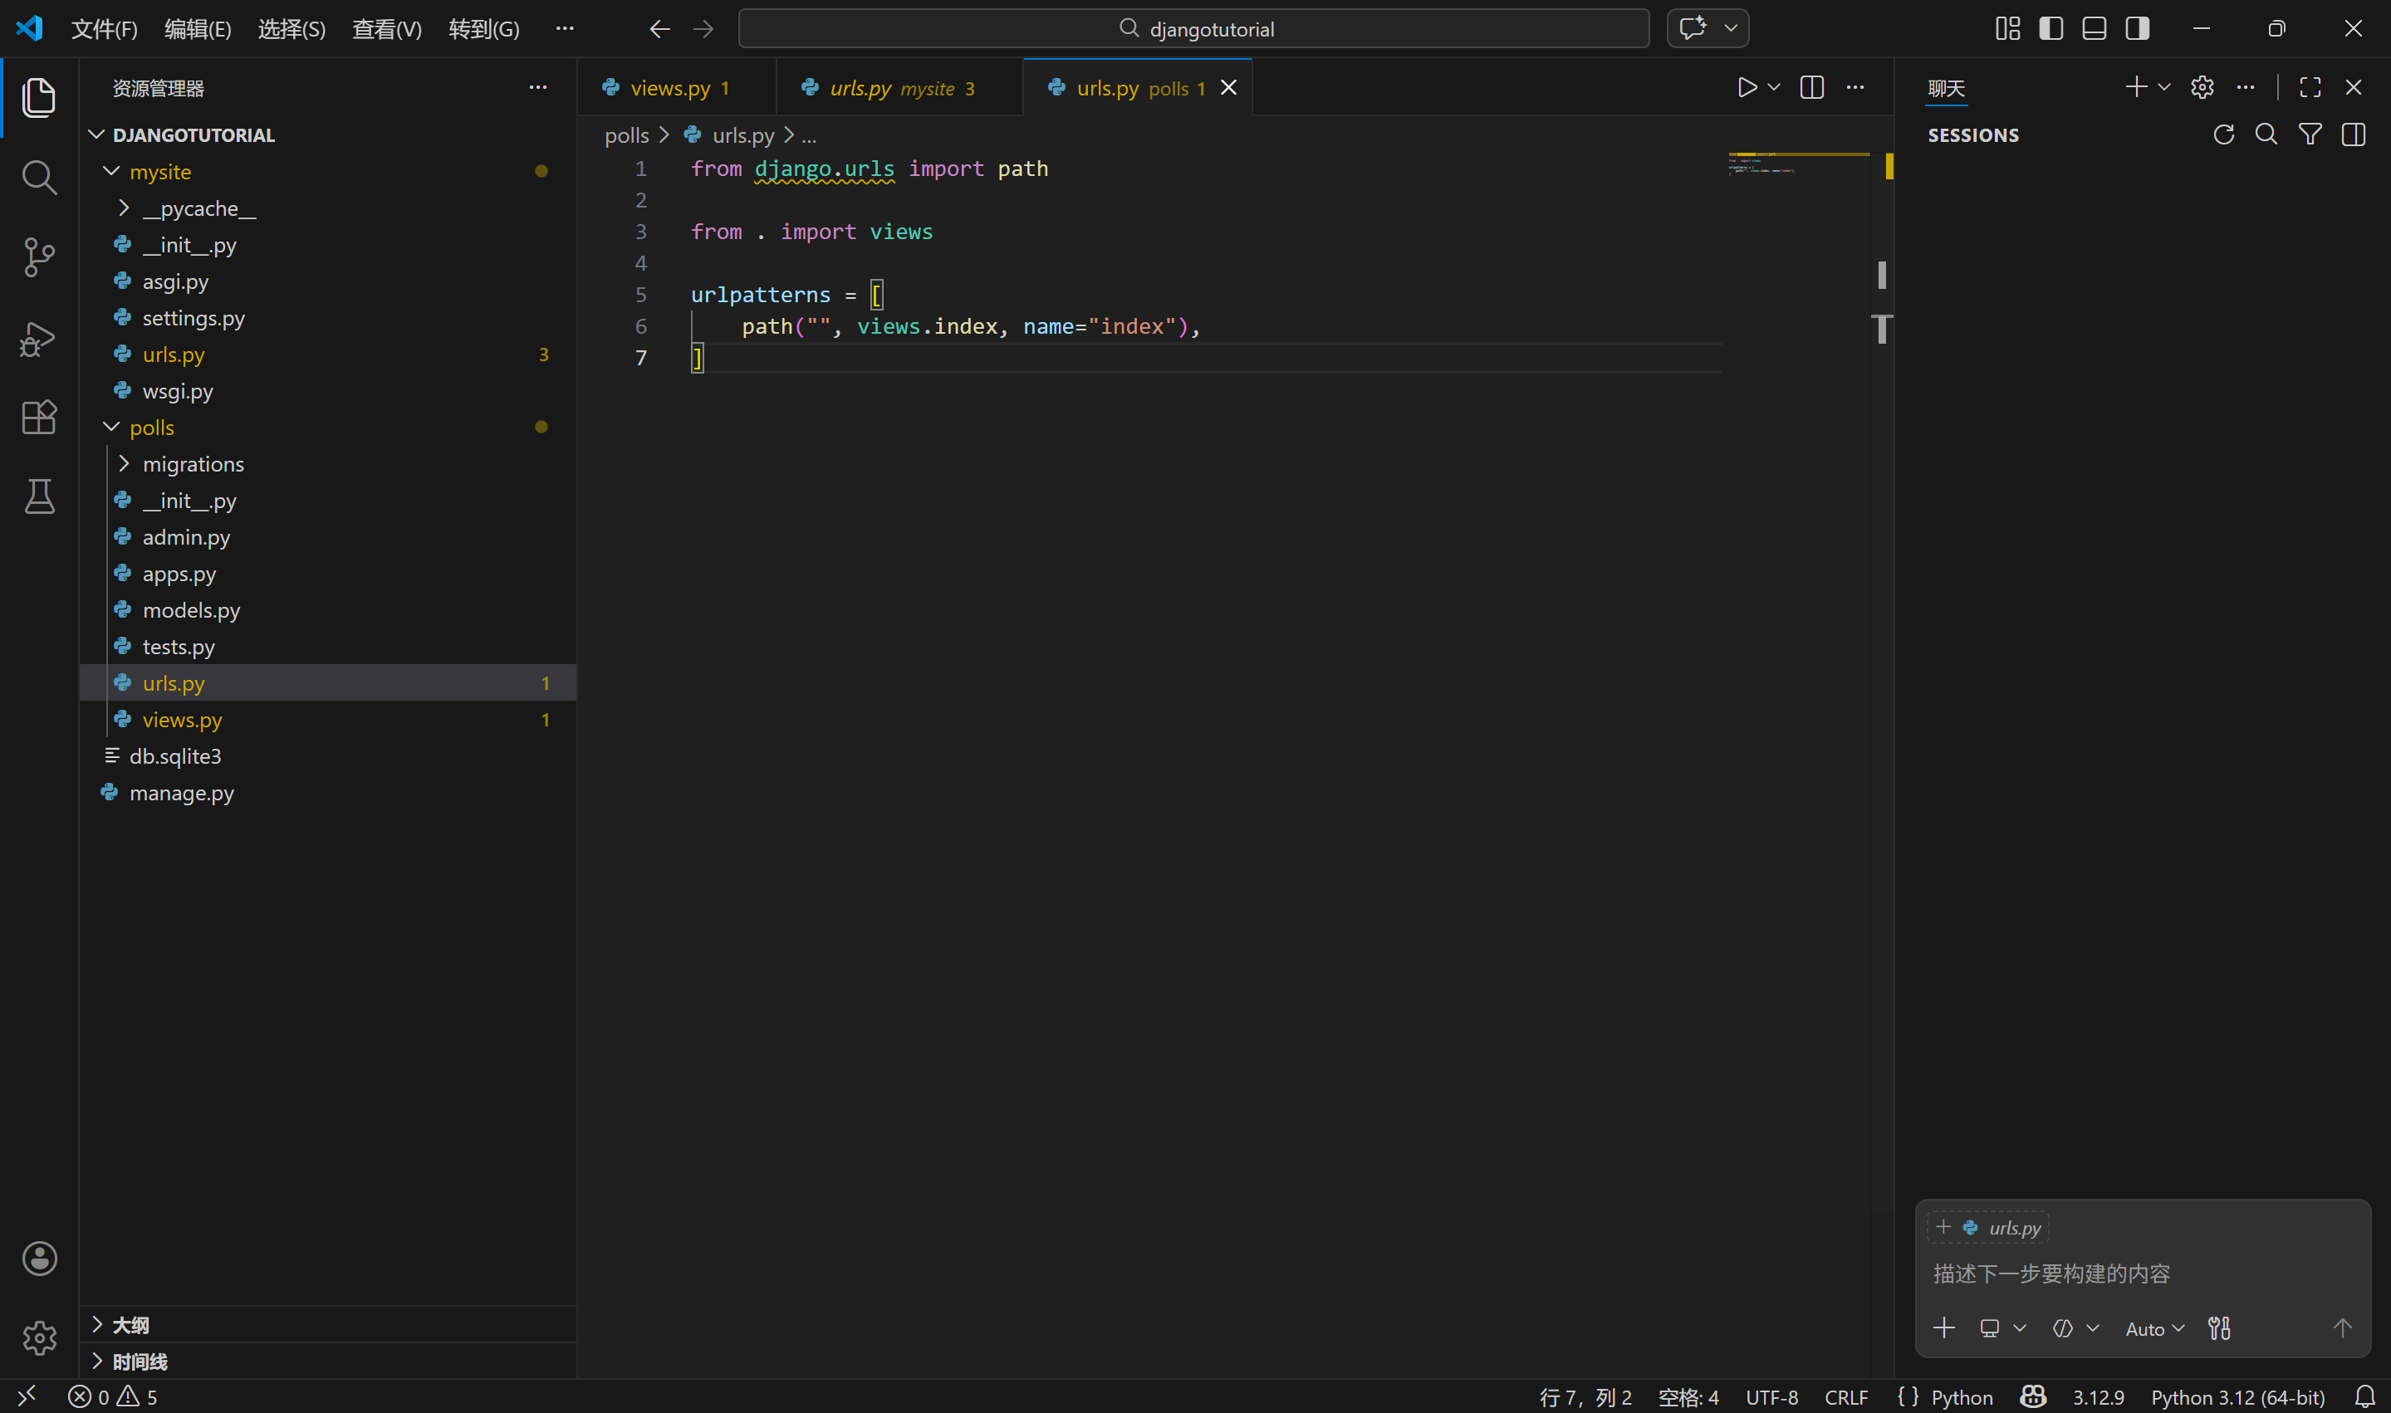This screenshot has height=1413, width=2391.
Task: Run the Python file with play button
Action: click(x=1746, y=88)
